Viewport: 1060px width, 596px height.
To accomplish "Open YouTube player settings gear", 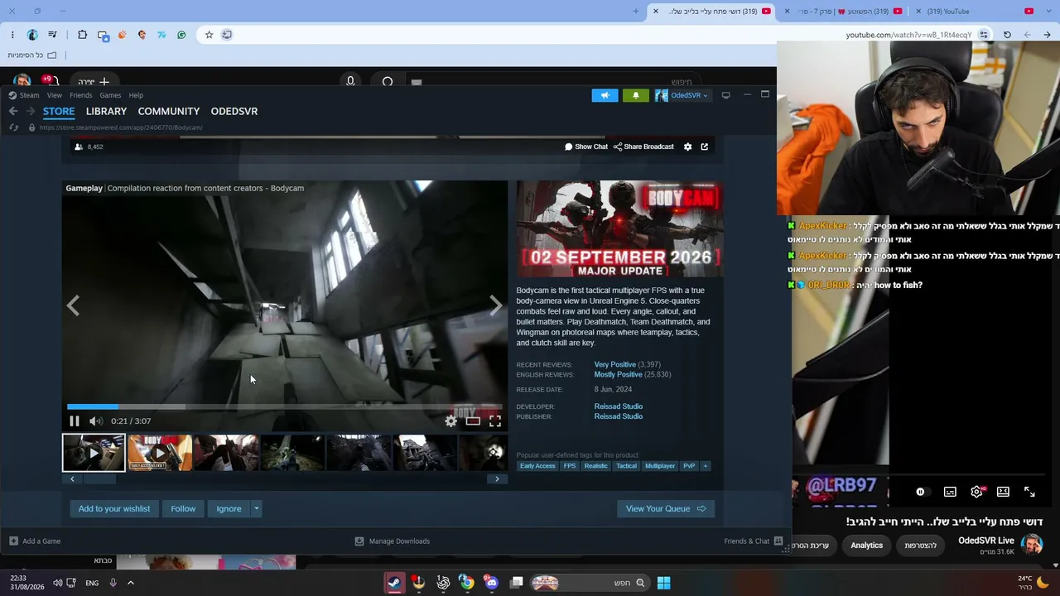I will click(977, 492).
